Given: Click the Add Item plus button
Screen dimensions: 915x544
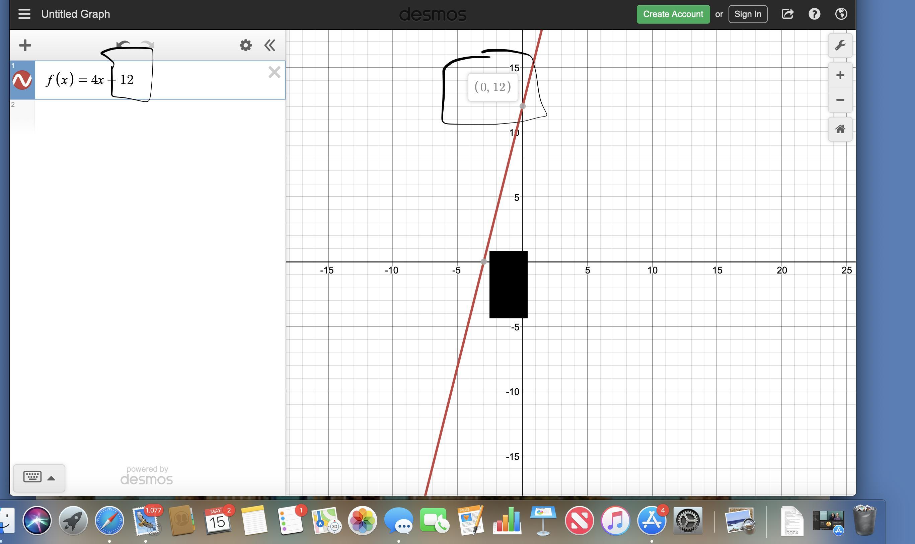Looking at the screenshot, I should (x=25, y=46).
